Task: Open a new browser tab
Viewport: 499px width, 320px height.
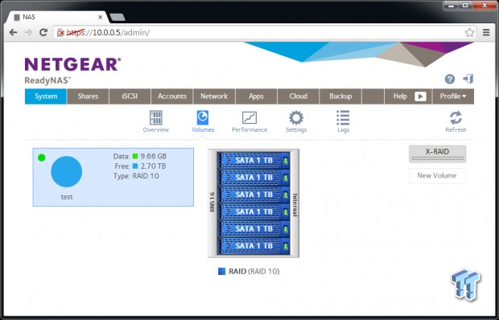Action: point(118,17)
